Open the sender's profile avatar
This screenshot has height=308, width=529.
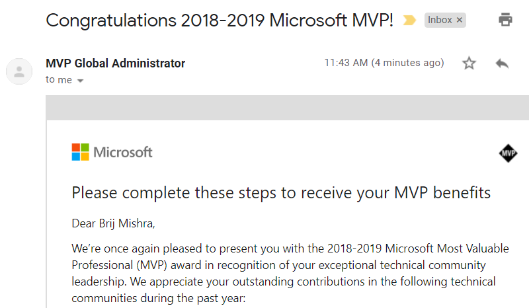pyautogui.click(x=19, y=71)
